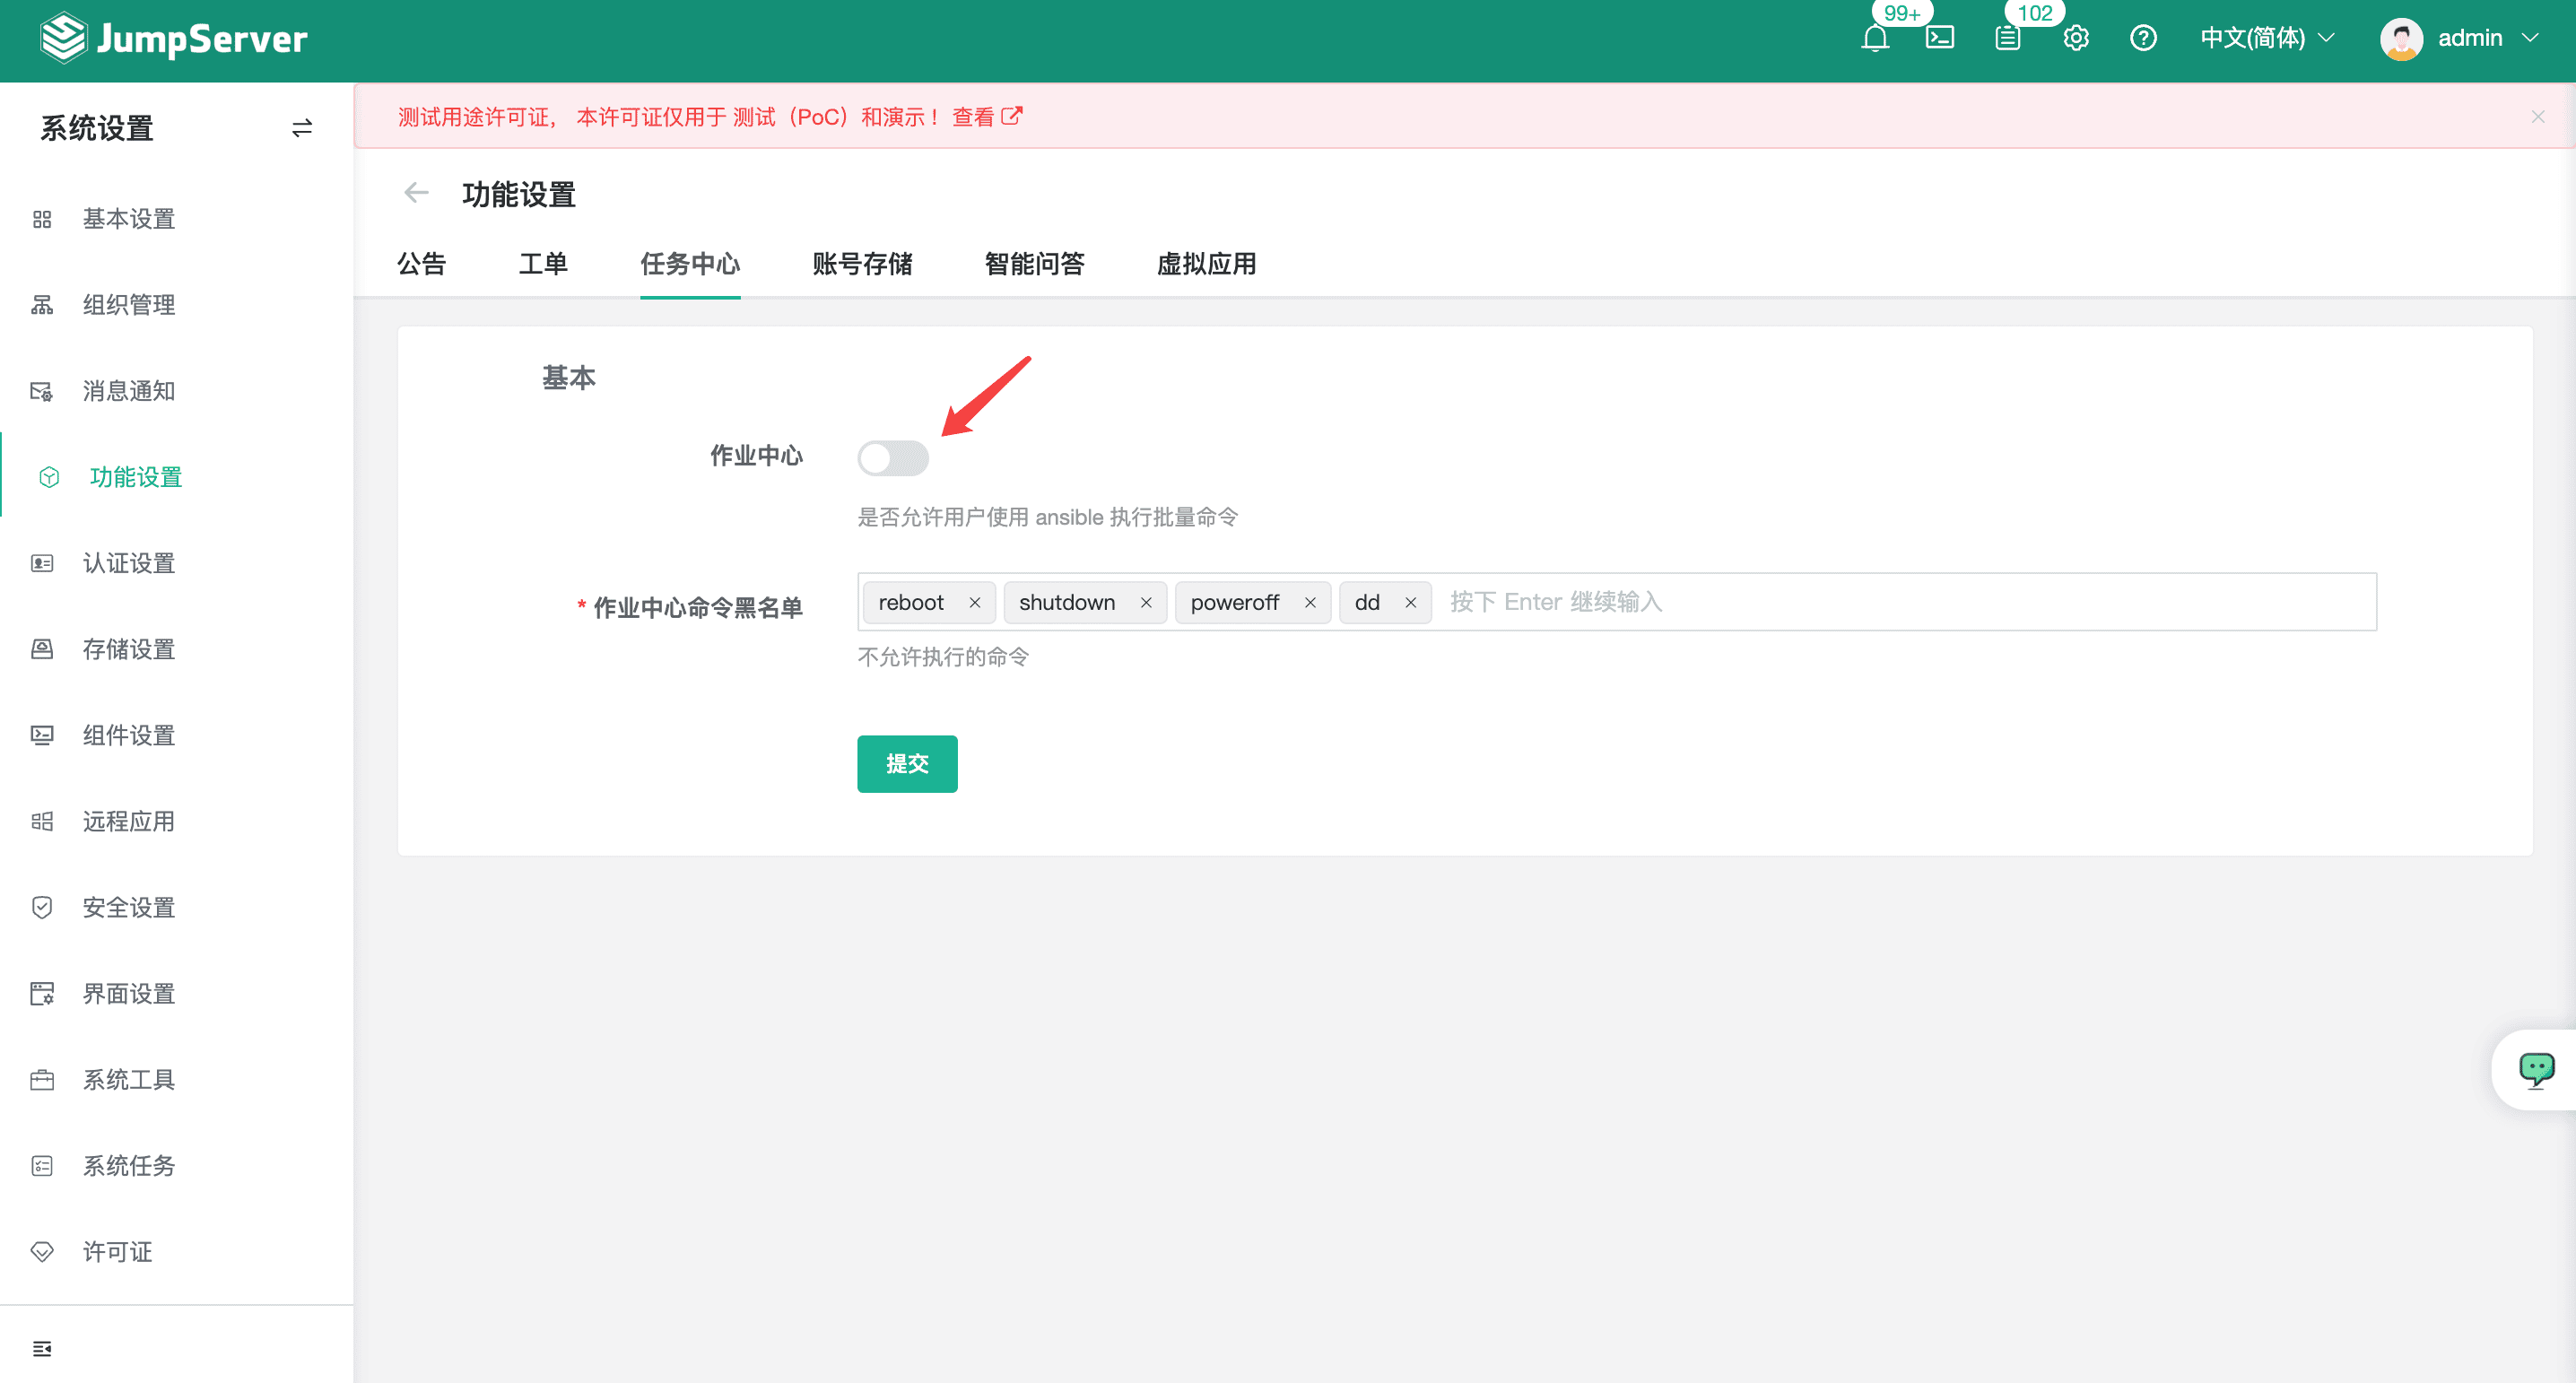Switch to the 智能问答 tab
The height and width of the screenshot is (1383, 2576).
pyautogui.click(x=1034, y=264)
